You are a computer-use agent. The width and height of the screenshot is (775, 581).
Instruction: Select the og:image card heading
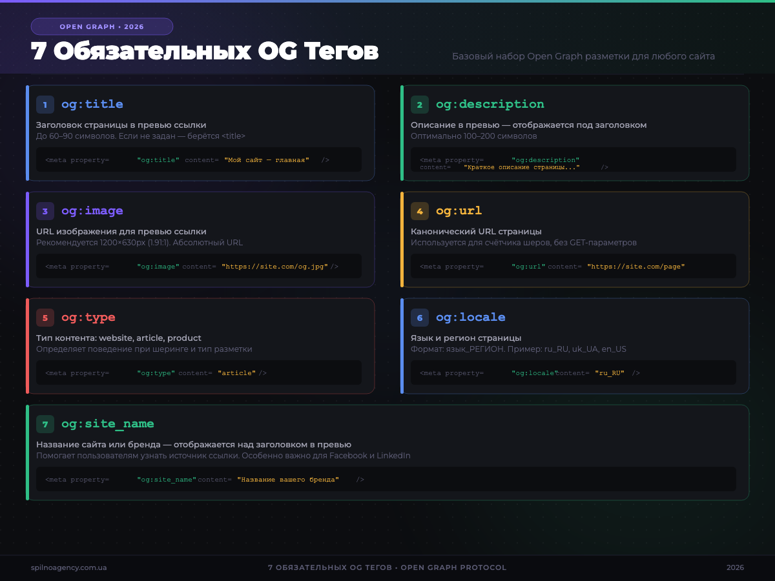(92, 210)
